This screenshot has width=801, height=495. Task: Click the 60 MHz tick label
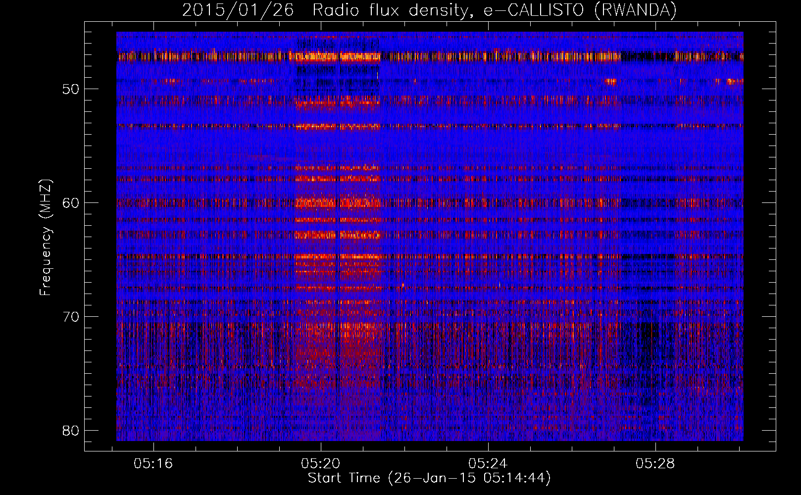click(71, 203)
